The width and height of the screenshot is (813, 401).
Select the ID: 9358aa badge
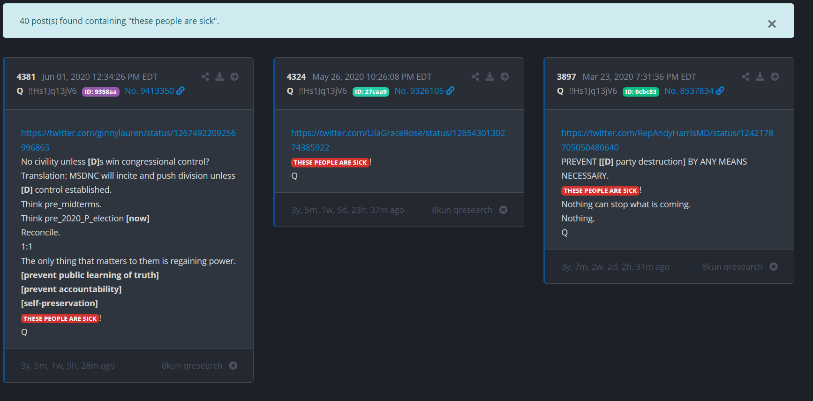click(x=101, y=91)
